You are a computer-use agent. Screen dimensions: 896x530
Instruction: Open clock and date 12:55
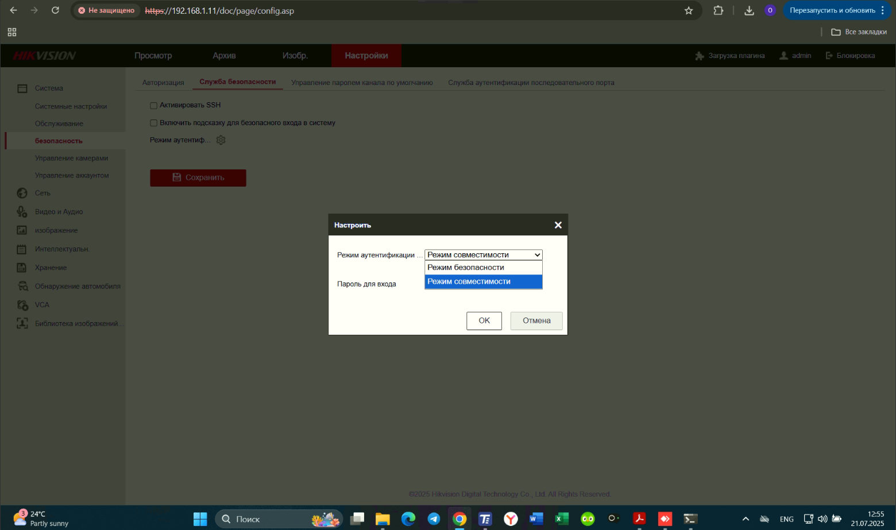(x=867, y=519)
